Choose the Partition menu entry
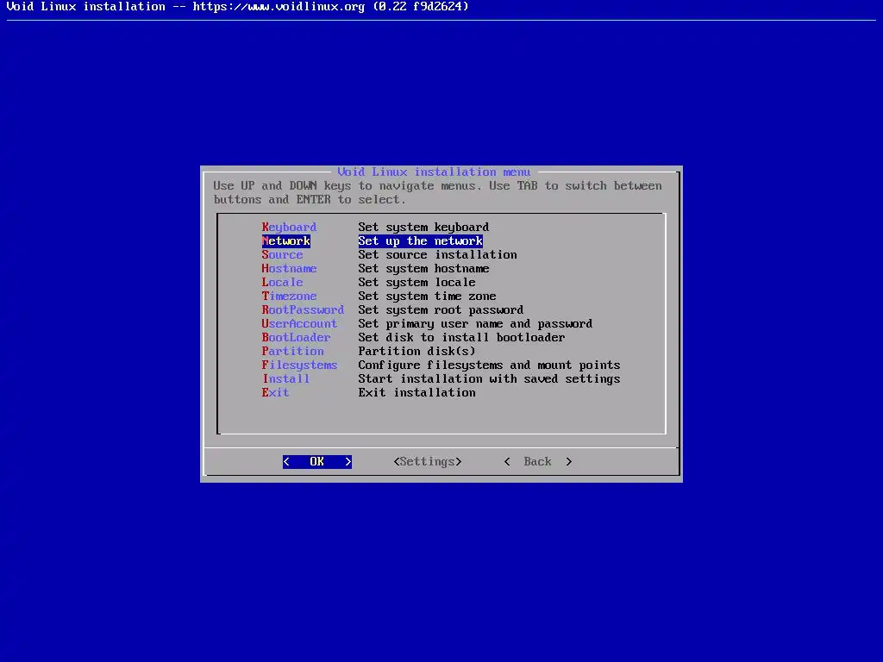Viewport: 883px width, 662px height. tap(292, 352)
